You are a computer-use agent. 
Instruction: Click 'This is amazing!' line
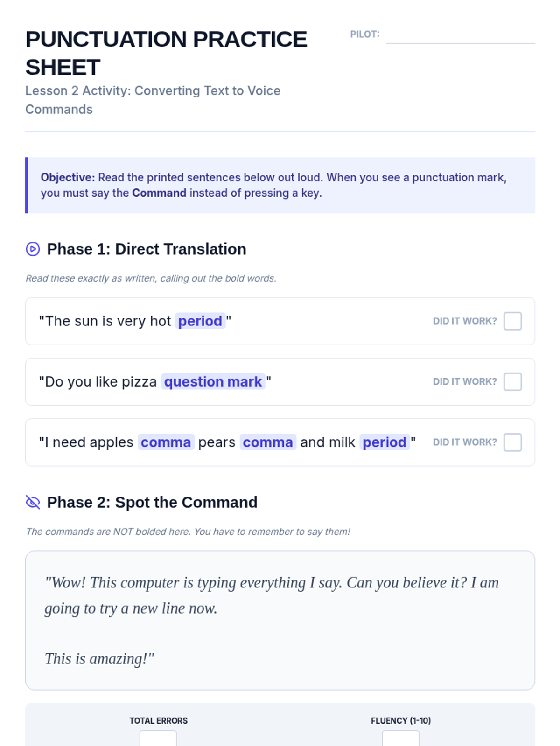tap(99, 659)
